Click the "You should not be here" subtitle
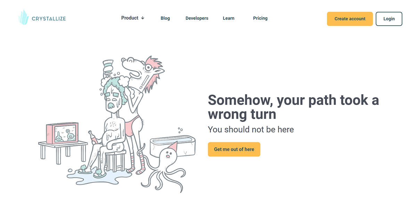Image resolution: width=417 pixels, height=212 pixels. (x=251, y=130)
